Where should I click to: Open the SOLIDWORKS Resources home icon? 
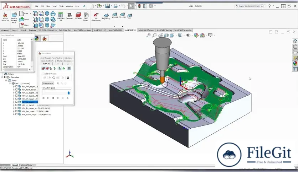(x=295, y=41)
